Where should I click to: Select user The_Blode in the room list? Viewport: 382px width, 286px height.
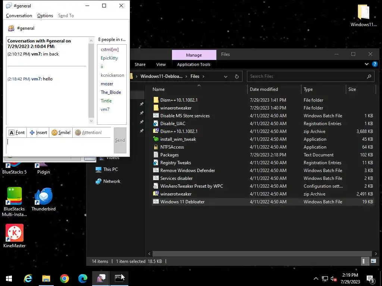coord(111,92)
